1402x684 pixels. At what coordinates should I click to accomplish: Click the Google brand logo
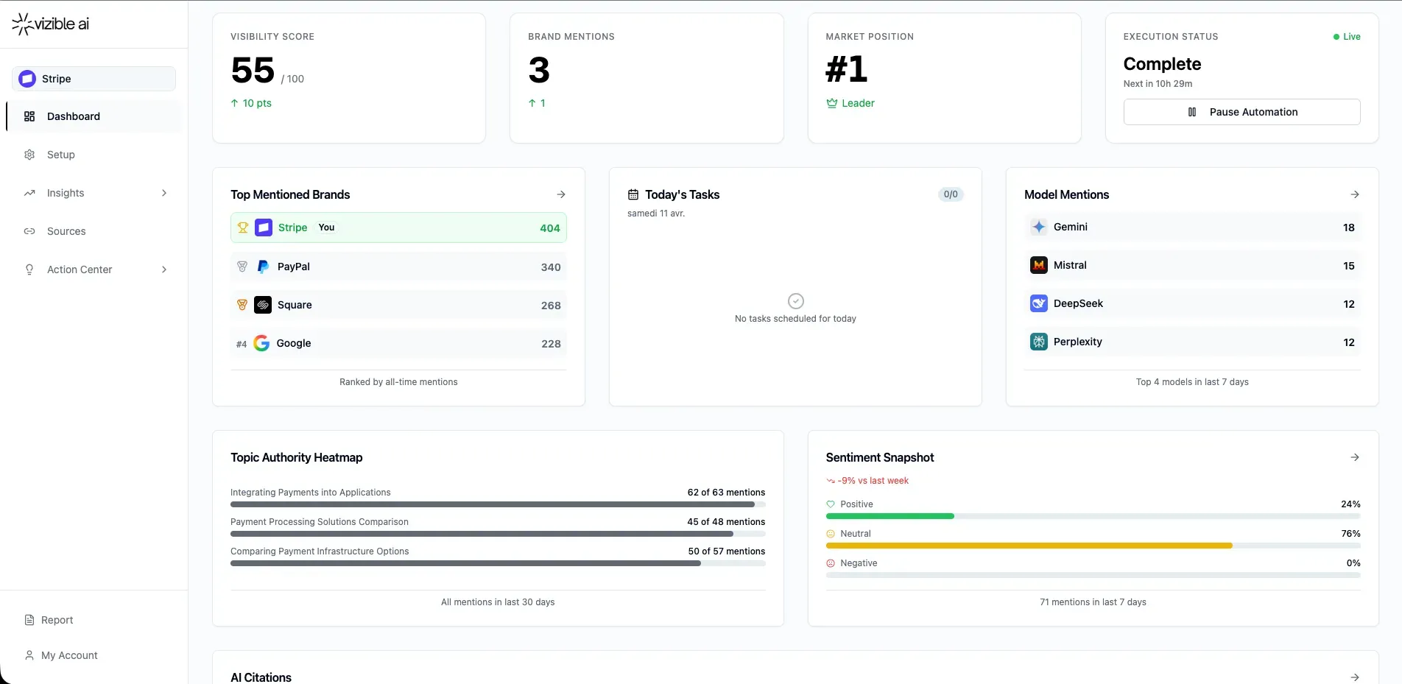point(261,344)
